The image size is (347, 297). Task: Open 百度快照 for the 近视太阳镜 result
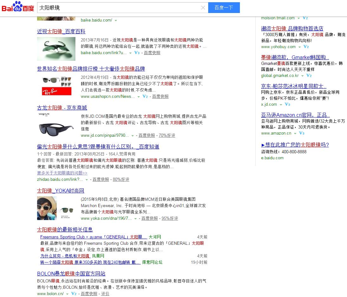click(x=152, y=53)
